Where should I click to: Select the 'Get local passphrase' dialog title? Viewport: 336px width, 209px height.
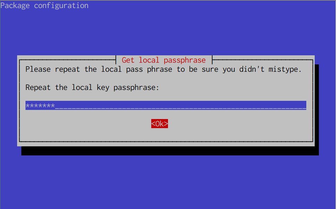164,60
